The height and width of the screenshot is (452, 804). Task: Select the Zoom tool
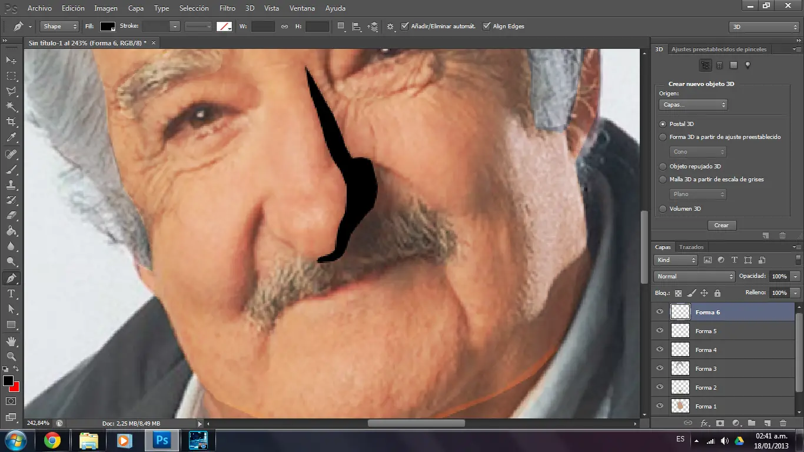click(11, 356)
